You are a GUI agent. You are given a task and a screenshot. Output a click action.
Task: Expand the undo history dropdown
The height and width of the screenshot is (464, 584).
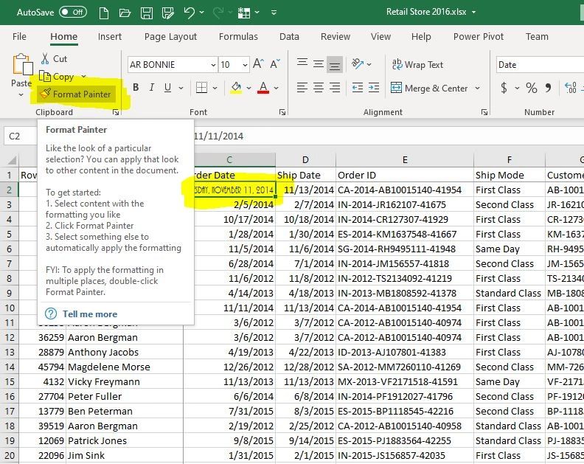point(202,13)
